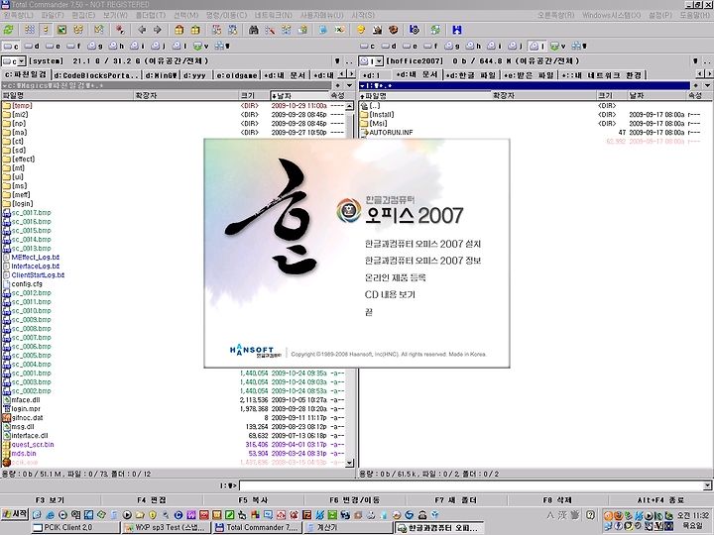Switch to d:CodeBlocksPorta.. tab in left panel
Viewport: 714px width, 535px height.
95,75
